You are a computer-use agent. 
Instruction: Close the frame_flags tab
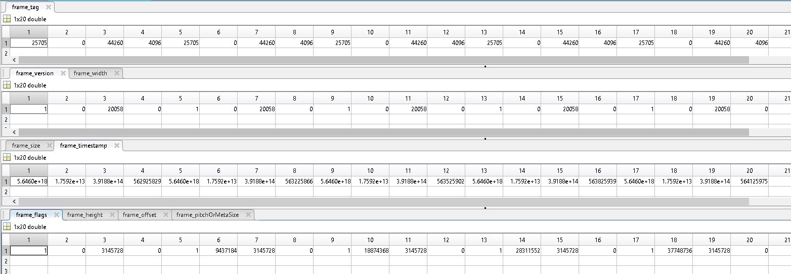[x=56, y=215]
